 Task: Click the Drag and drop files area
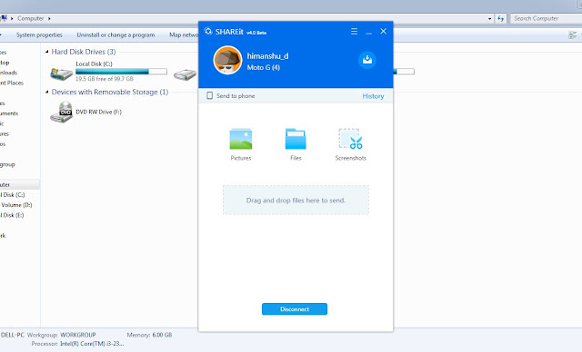coord(296,200)
